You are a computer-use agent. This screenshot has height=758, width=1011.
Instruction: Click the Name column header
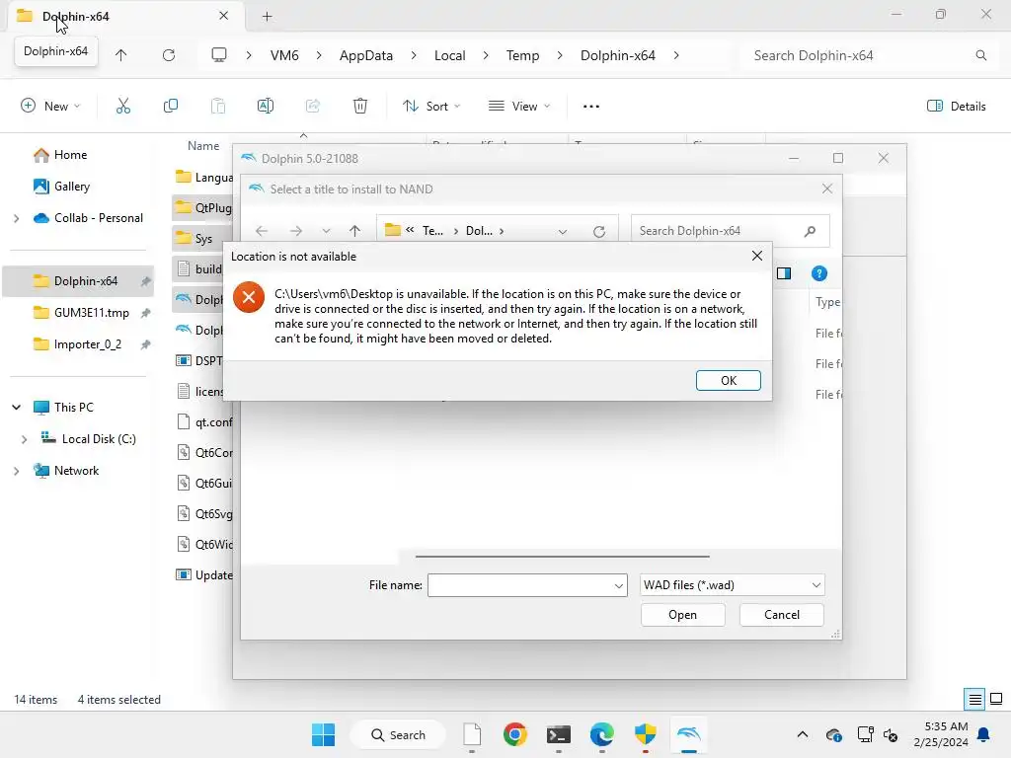point(203,146)
